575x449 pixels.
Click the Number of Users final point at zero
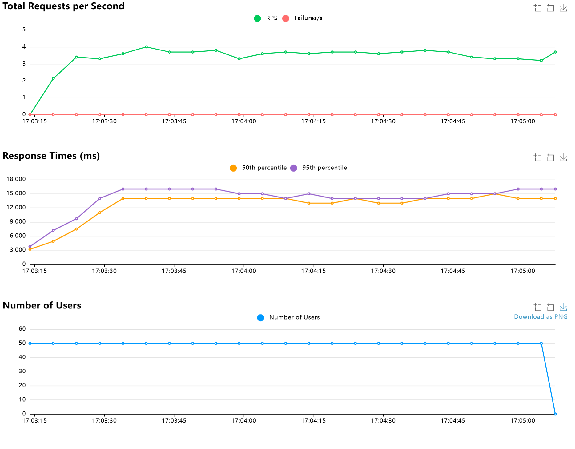pyautogui.click(x=555, y=414)
